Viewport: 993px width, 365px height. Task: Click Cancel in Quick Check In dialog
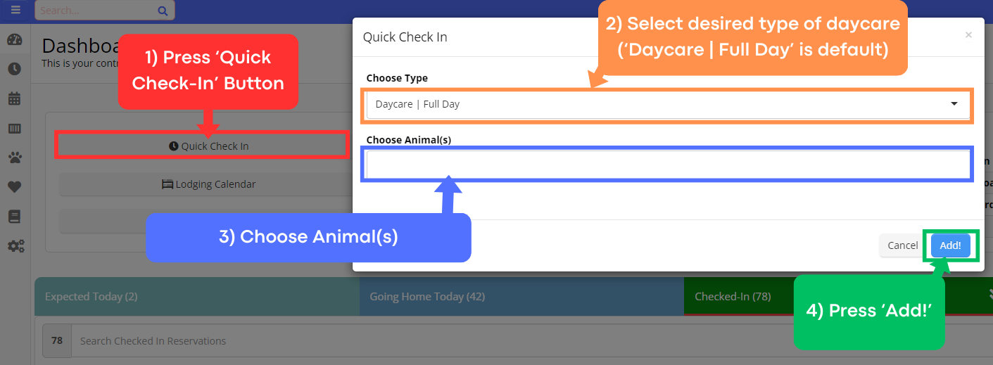[x=902, y=245]
